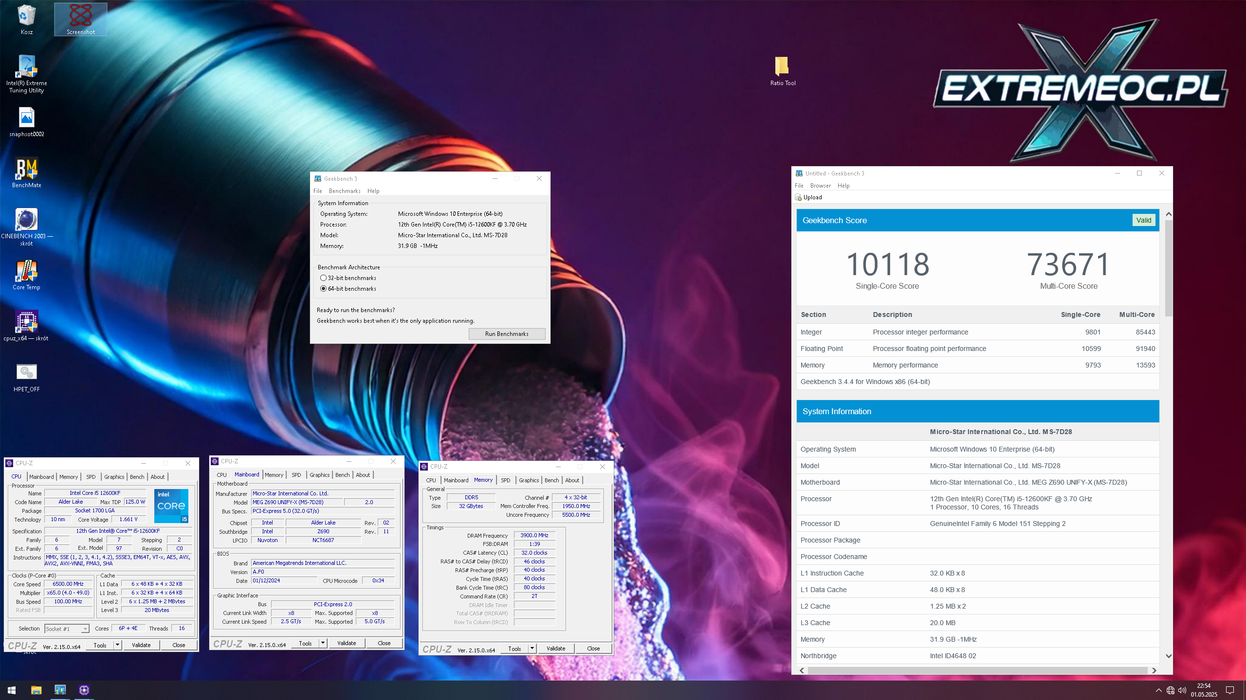Click Close in CPU-Z CPU window
The image size is (1246, 700).
point(179,645)
